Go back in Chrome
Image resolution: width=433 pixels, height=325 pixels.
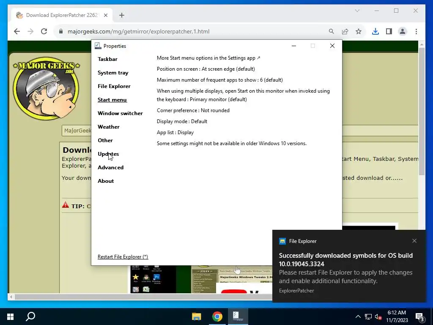click(x=17, y=31)
